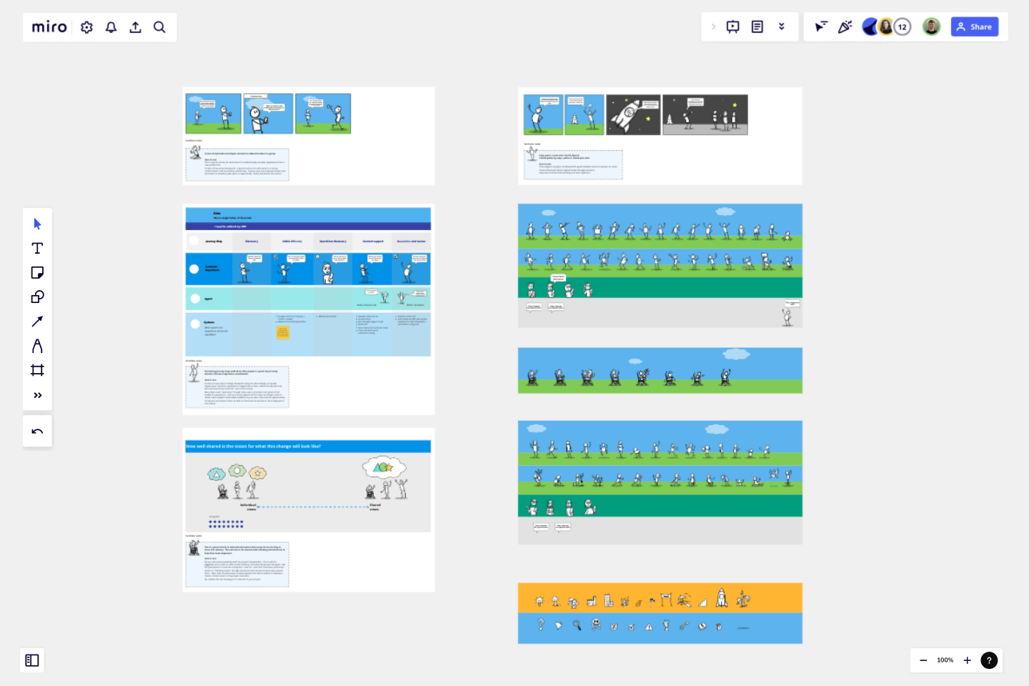Click the Share button
The height and width of the screenshot is (686, 1029).
coord(975,26)
